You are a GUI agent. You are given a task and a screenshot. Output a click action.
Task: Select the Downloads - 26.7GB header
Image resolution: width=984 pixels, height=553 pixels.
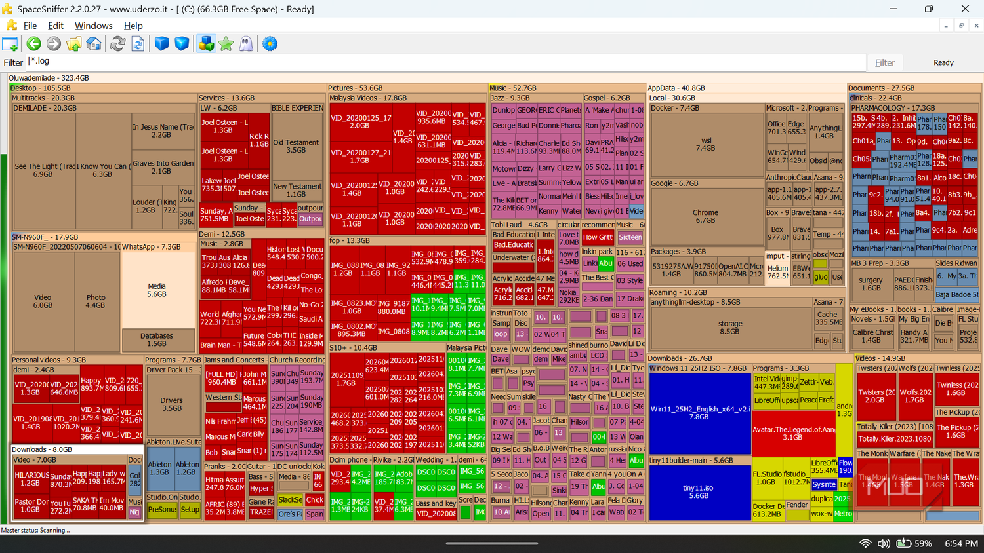click(x=750, y=359)
